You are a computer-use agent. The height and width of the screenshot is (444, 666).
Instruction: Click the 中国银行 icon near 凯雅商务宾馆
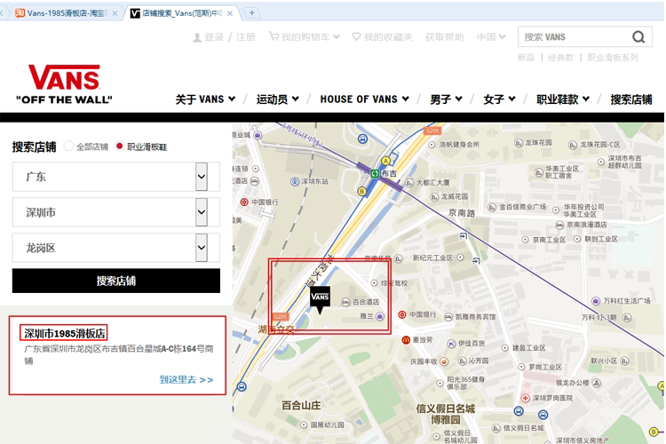(x=401, y=315)
